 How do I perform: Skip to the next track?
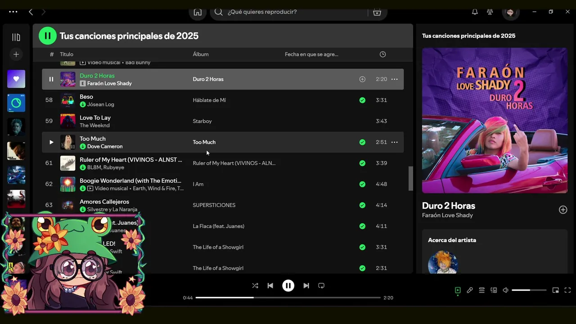coord(306,286)
